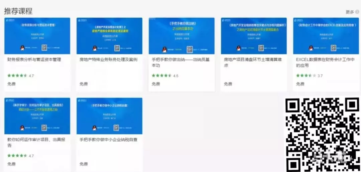The height and width of the screenshot is (172, 361).
Task: Click 免费 label under 审计项目 course
Action: coord(11,164)
